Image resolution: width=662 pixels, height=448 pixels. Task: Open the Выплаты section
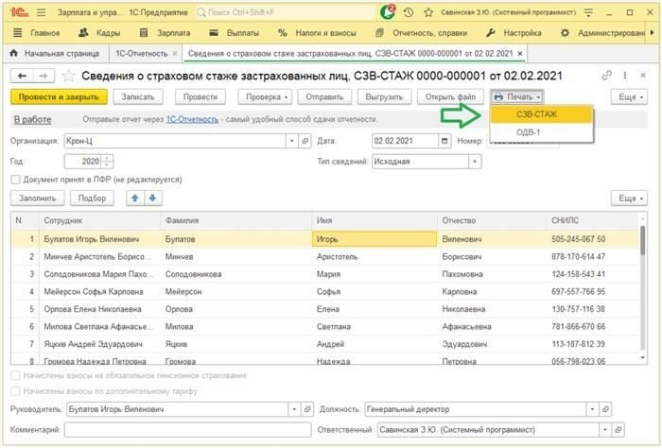235,32
